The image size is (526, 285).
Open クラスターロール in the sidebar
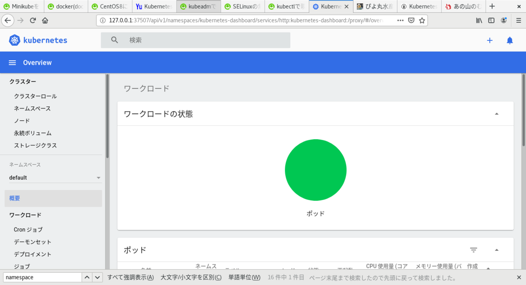35,96
